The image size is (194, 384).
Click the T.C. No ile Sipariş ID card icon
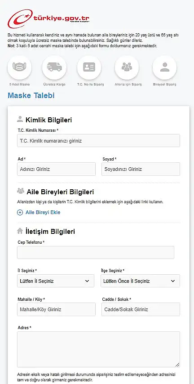coord(89,67)
